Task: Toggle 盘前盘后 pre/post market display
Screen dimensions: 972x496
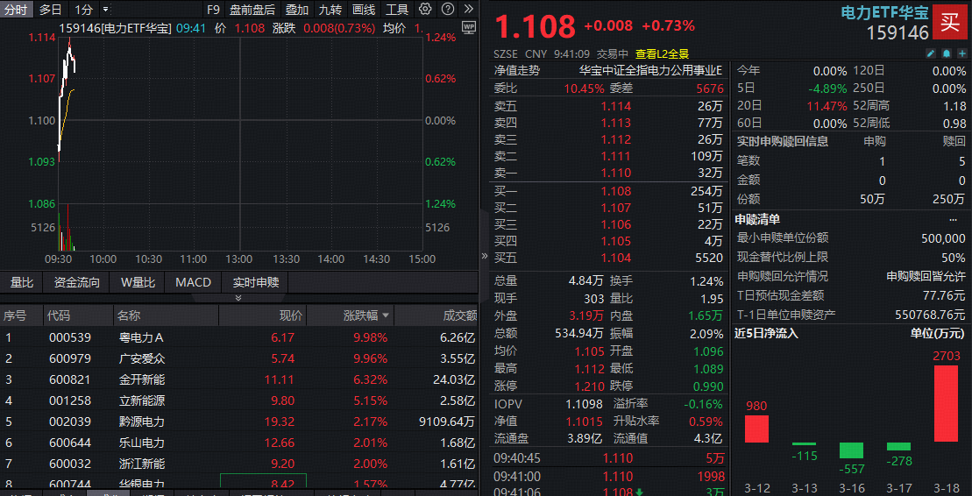Action: (252, 10)
